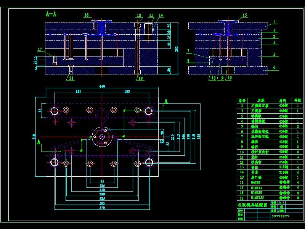Select the 1:1 scale value
Screen dimensions: 305x229
click(x=281, y=202)
